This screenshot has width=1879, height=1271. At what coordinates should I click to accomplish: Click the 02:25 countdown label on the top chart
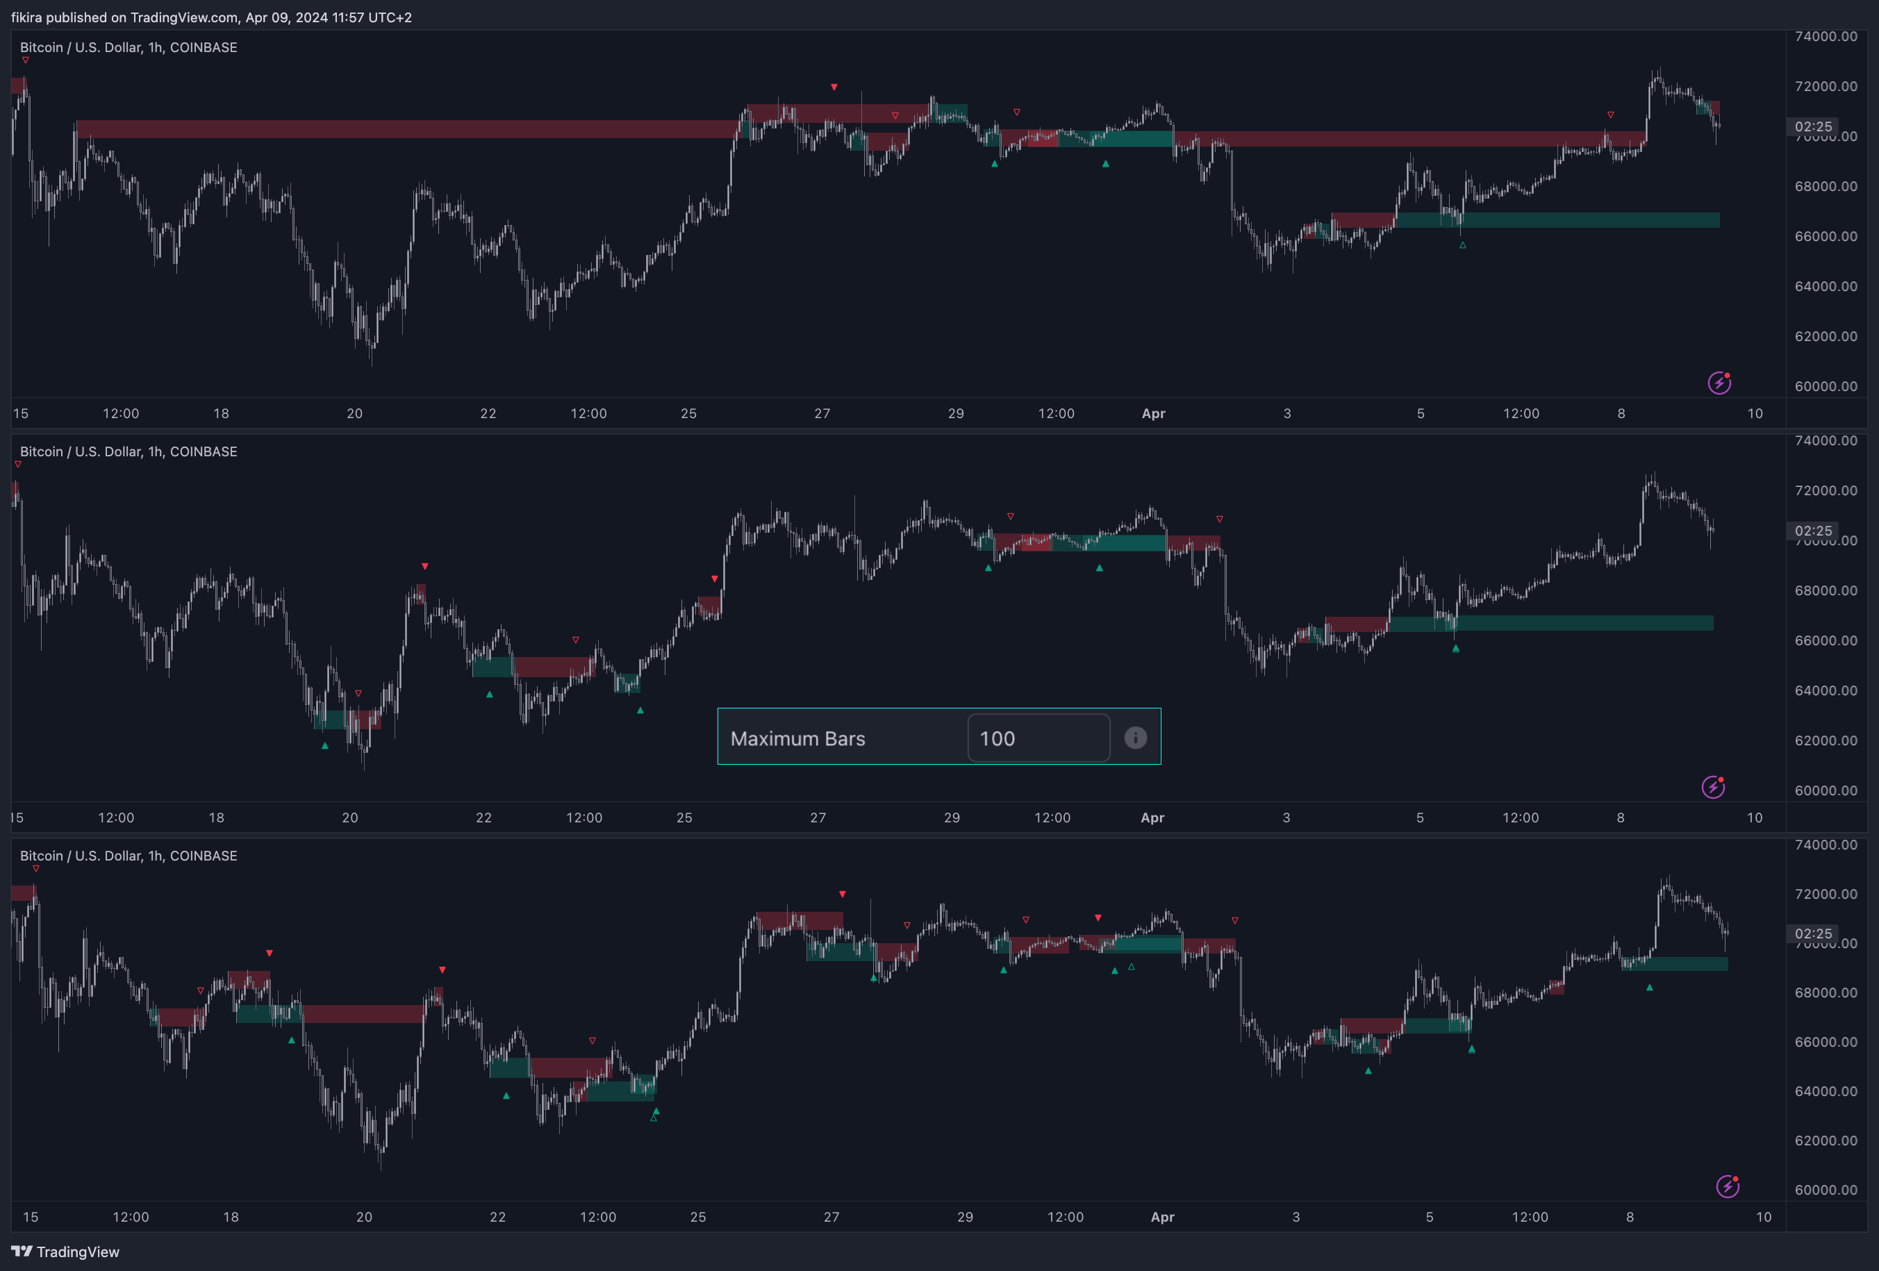(x=1813, y=126)
